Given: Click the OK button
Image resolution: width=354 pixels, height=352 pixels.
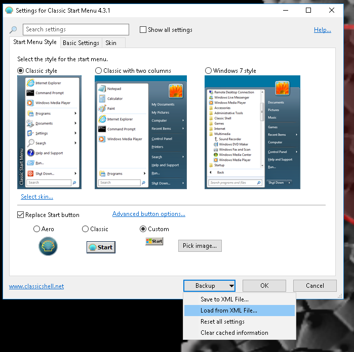Looking at the screenshot, I should [264, 286].
